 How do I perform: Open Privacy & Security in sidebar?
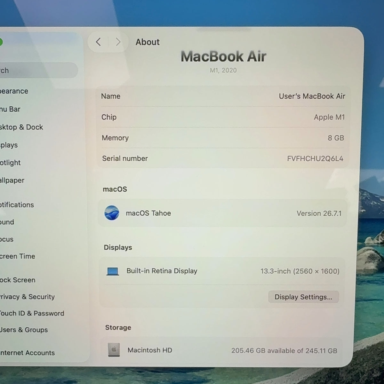point(28,297)
